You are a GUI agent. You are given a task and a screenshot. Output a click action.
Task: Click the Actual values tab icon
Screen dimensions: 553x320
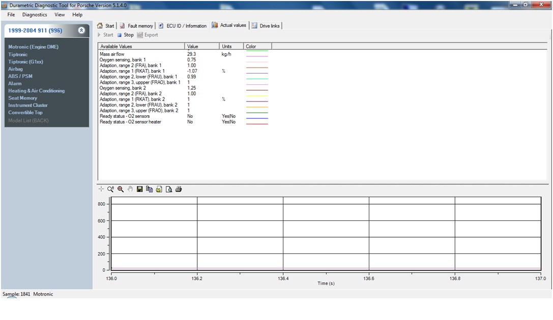click(x=214, y=25)
